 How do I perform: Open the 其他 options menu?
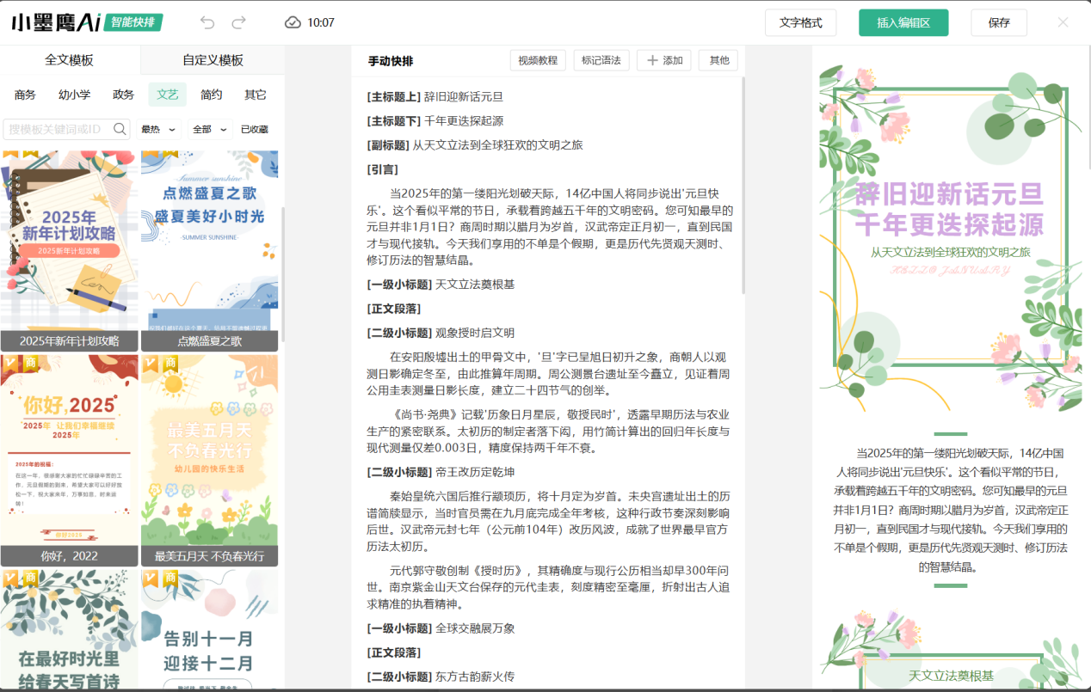pos(718,60)
